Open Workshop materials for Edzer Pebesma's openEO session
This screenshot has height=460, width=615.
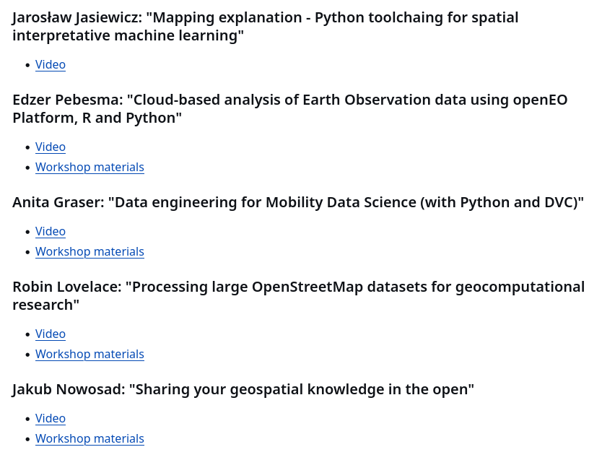click(90, 168)
